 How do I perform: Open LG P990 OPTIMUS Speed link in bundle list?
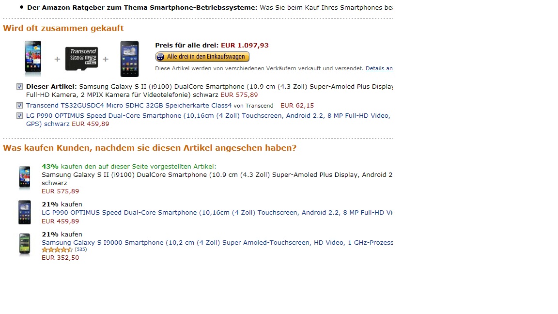pos(208,120)
